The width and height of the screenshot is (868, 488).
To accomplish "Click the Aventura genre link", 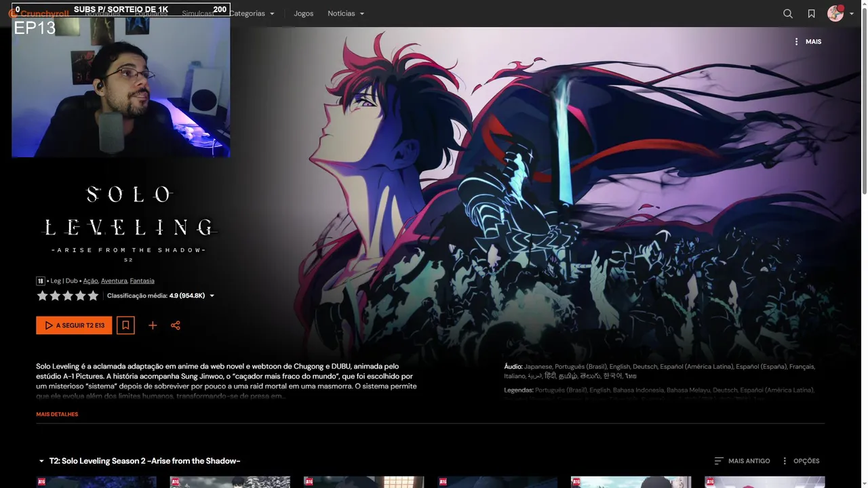I will (114, 281).
